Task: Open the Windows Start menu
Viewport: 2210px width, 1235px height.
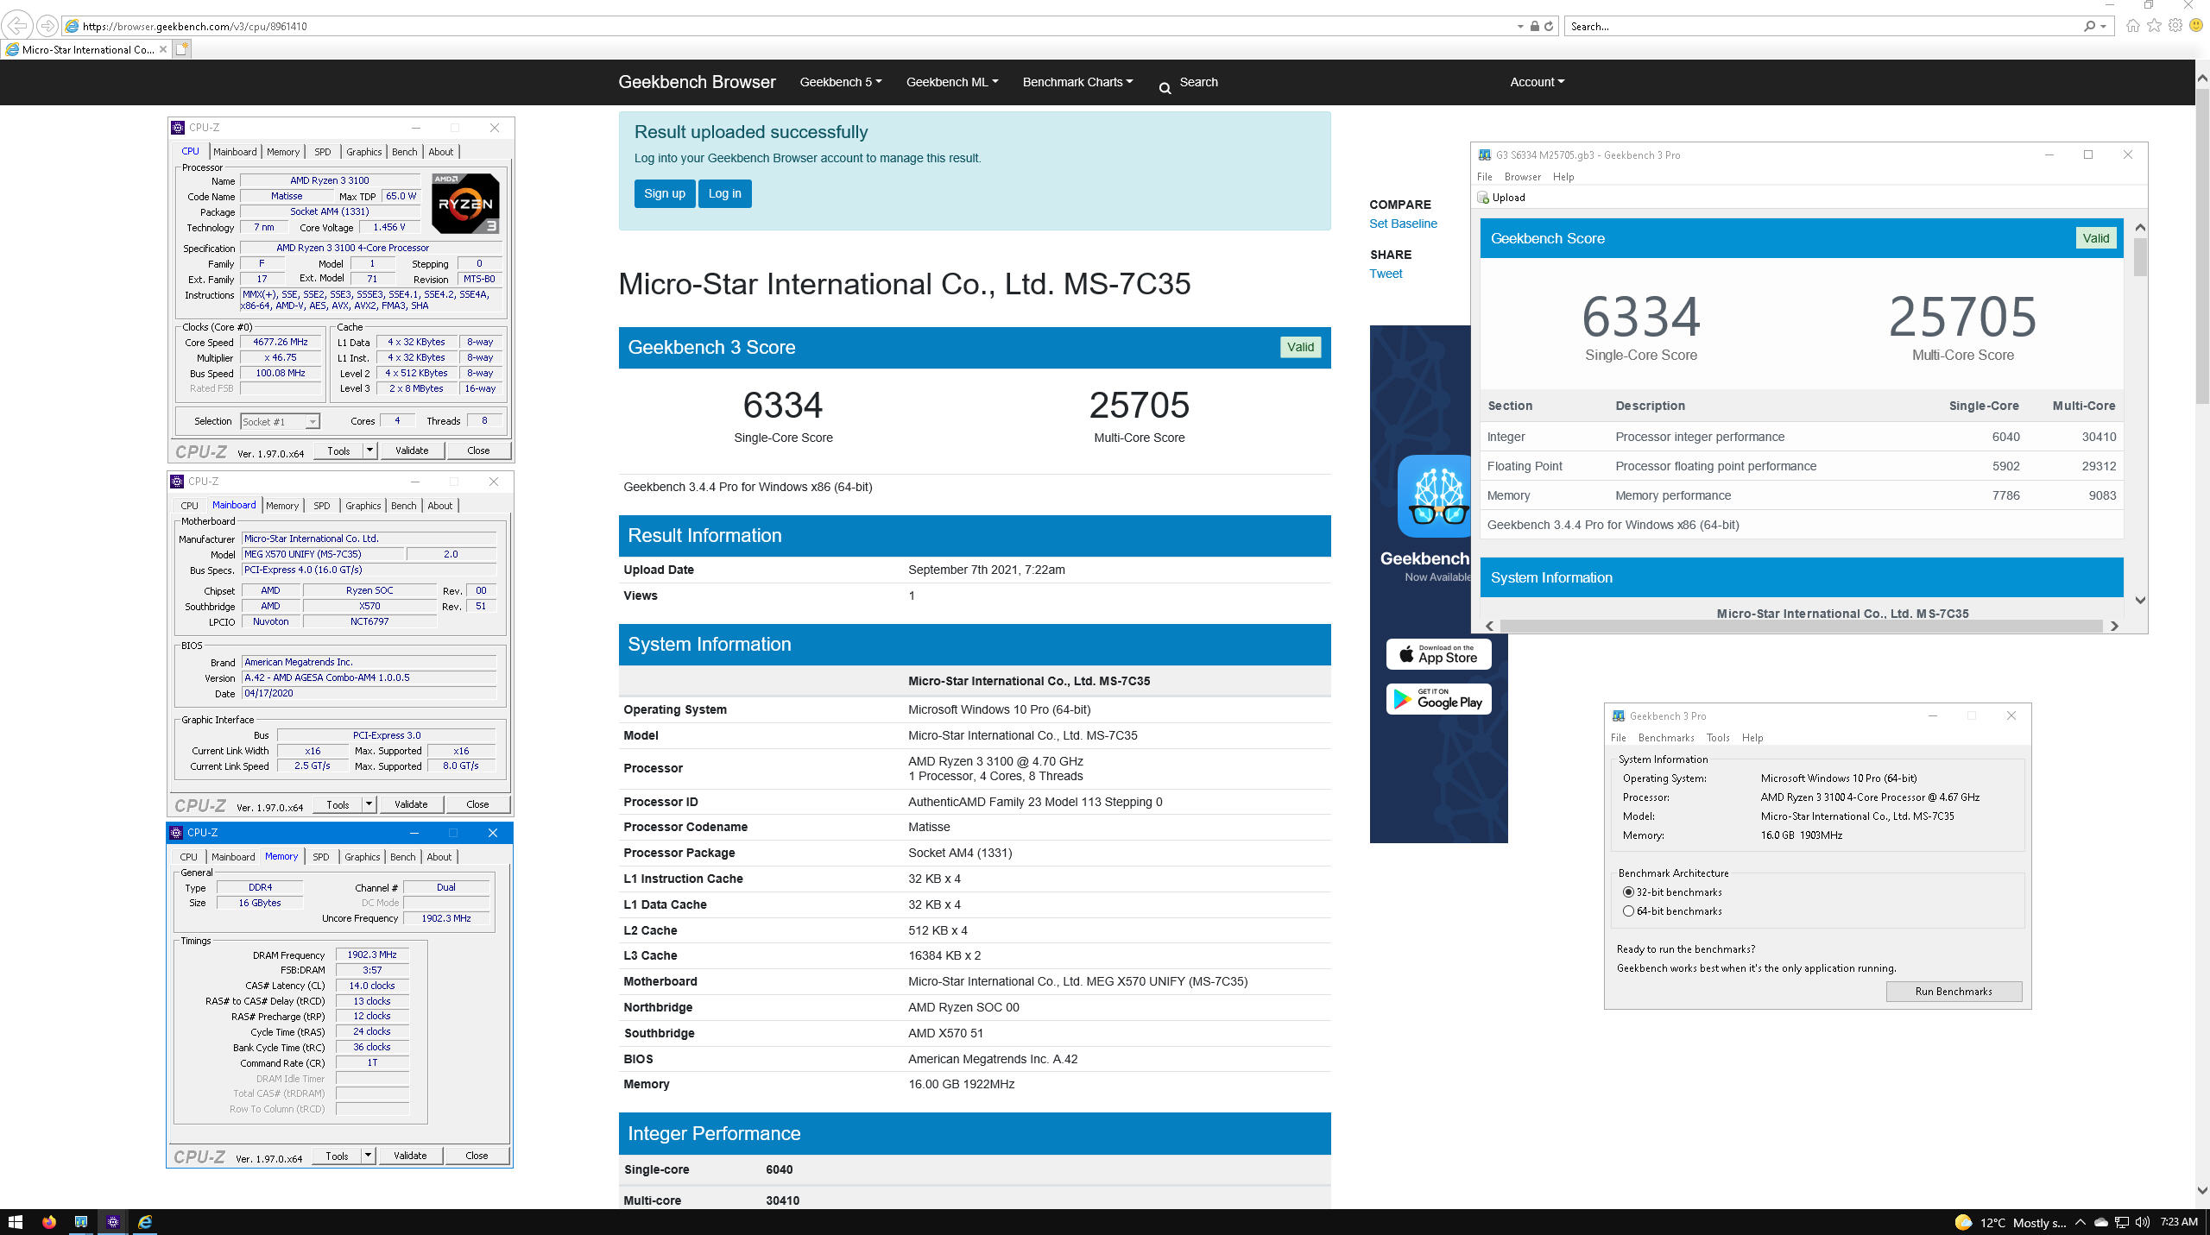Action: (x=16, y=1222)
